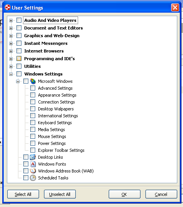The image size is (183, 207).
Task: Enable the Mouse Settings checkbox
Action: pos(33,136)
